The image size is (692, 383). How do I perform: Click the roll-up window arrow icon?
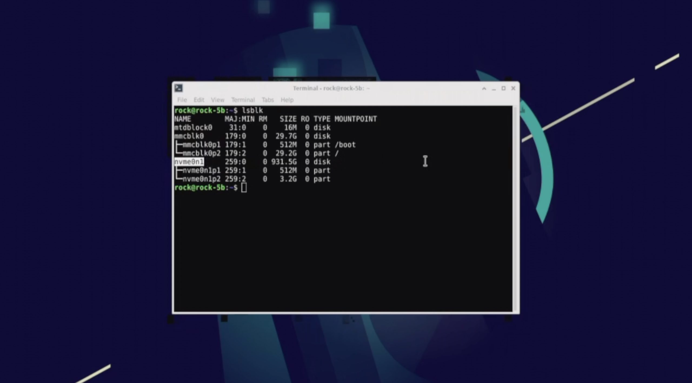[484, 88]
